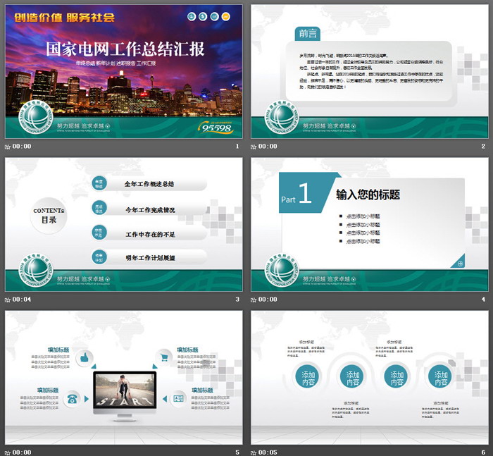Click the Part 1 banner on slide 4
The height and width of the screenshot is (456, 493).
point(299,197)
